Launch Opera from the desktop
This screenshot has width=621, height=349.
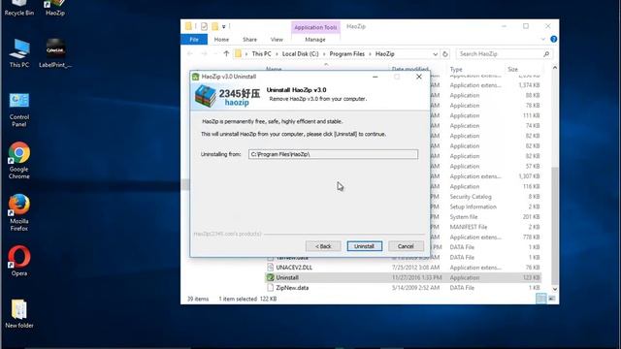tap(19, 261)
